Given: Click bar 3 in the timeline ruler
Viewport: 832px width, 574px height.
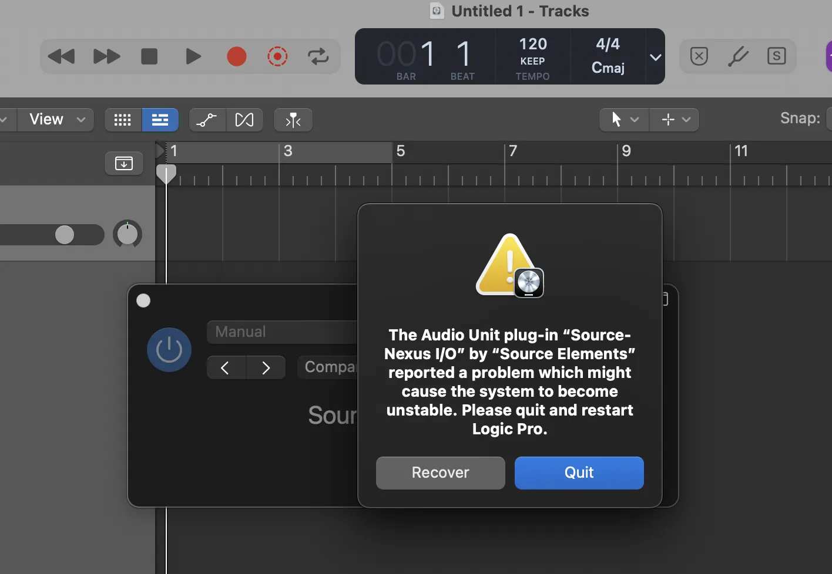Looking at the screenshot, I should (288, 151).
